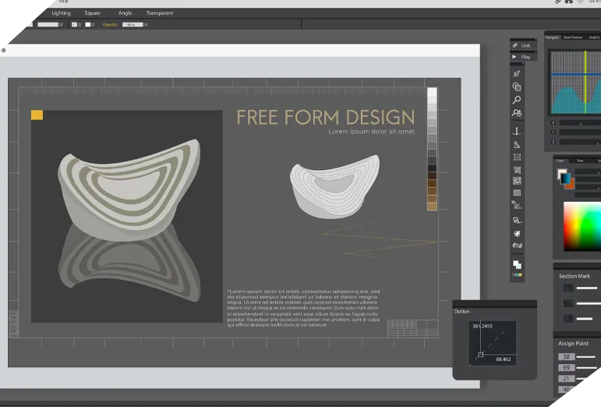
Task: Open the Angle menu
Action: 125,13
